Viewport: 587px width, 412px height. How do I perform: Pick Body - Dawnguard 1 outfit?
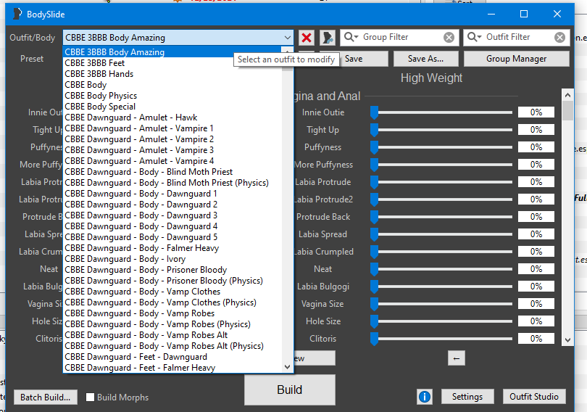(172, 193)
